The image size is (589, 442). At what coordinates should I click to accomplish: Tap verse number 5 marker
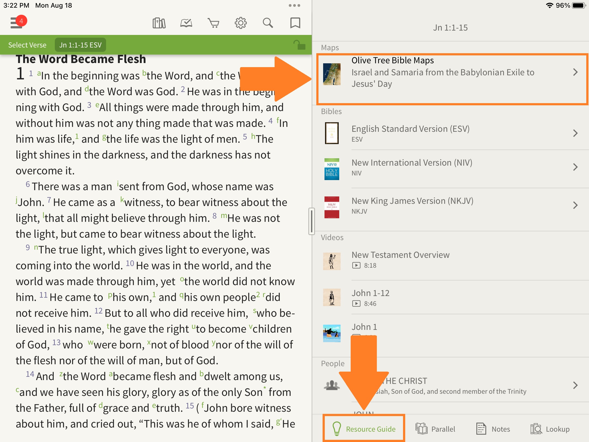point(245,136)
